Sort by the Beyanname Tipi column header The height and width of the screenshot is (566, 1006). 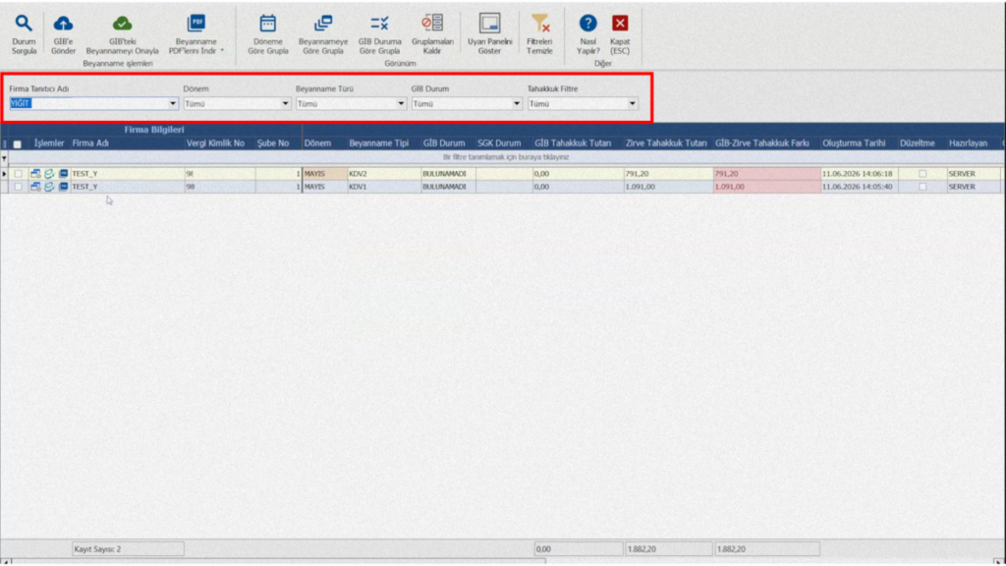click(x=378, y=143)
